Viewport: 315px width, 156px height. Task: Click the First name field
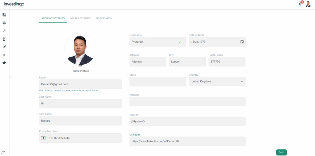80,120
